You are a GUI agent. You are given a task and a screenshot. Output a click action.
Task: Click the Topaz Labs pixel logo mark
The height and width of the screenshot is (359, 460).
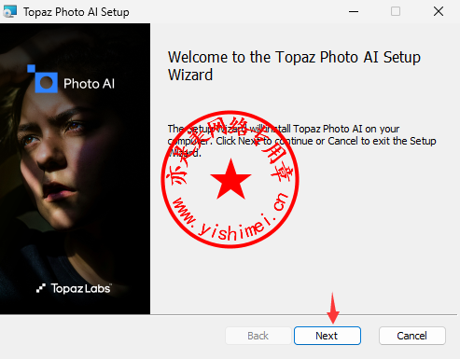[41, 288]
